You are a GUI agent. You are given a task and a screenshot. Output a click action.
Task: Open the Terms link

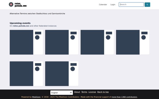tap(84, 92)
